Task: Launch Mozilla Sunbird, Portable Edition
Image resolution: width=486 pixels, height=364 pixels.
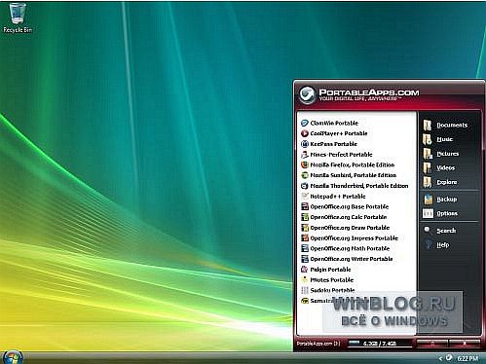Action: (x=349, y=175)
